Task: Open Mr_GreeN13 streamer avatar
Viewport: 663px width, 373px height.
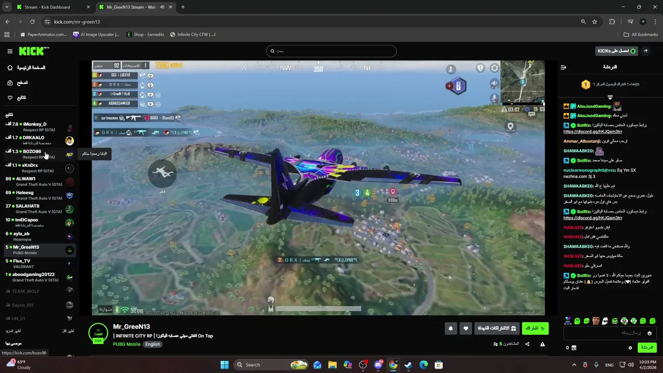Action: pos(98,333)
